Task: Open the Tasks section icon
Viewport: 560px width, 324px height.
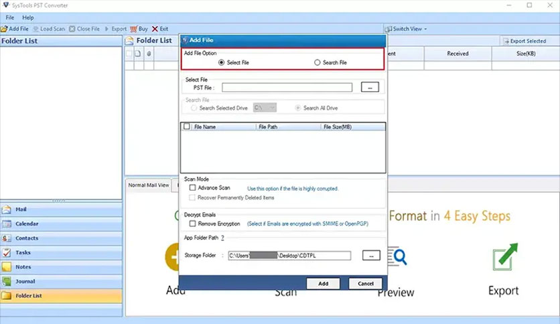Action: point(7,252)
